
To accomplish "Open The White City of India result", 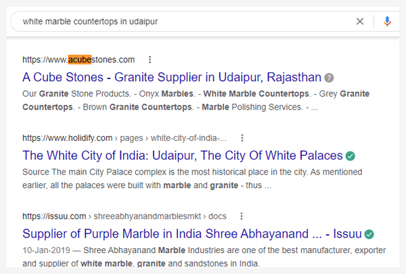I will [183, 156].
